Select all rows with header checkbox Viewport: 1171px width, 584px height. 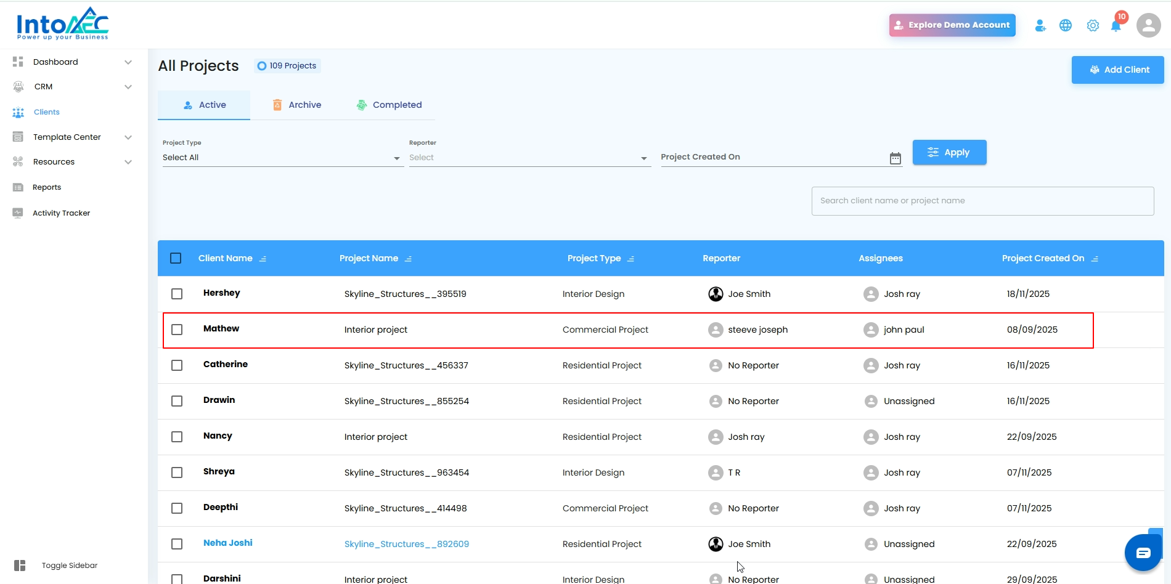pos(176,258)
